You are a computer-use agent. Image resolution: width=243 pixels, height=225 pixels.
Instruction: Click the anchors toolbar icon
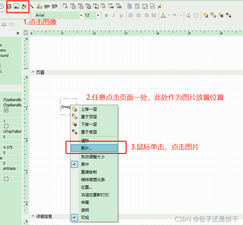tap(188, 15)
